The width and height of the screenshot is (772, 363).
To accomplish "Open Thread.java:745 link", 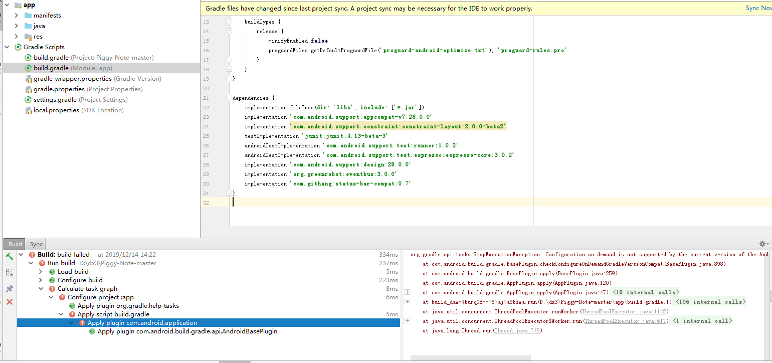I will pyautogui.click(x=517, y=330).
